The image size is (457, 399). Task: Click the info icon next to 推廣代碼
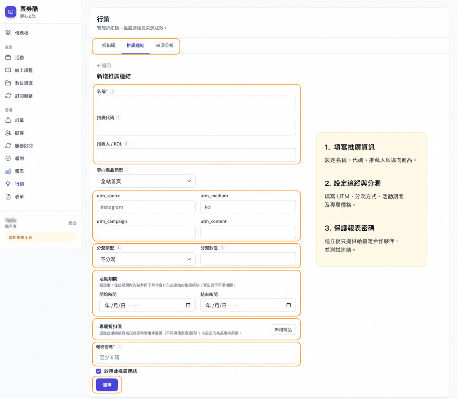119,118
